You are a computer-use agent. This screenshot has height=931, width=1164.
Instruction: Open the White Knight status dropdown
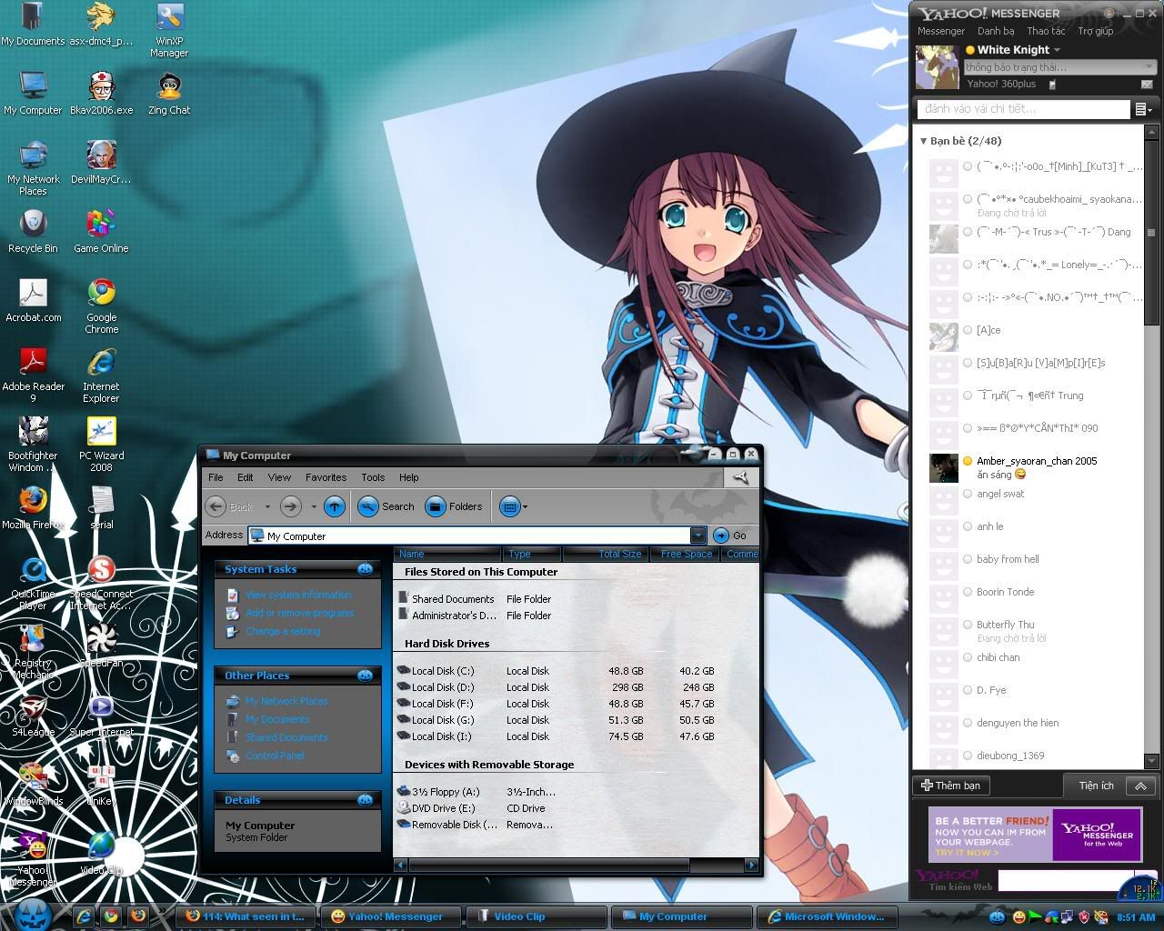click(1058, 50)
